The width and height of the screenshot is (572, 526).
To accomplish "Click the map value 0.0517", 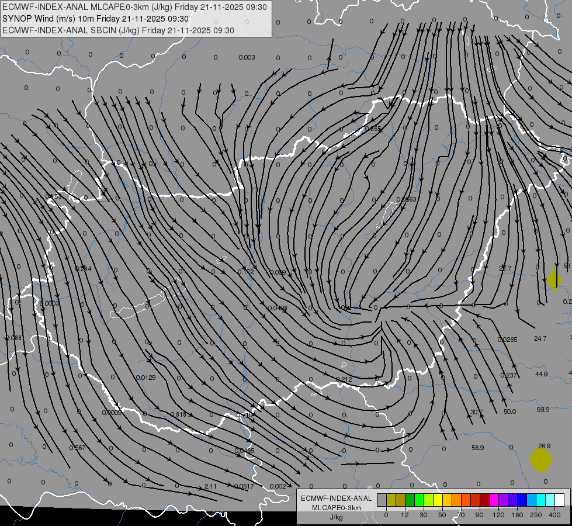I will tap(244, 486).
